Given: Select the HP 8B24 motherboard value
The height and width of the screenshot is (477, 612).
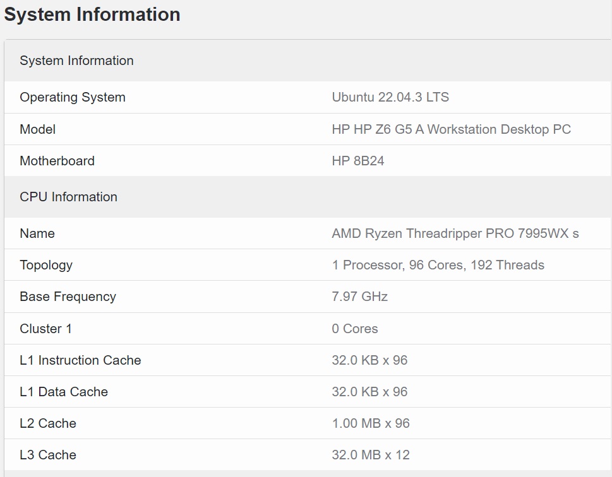Looking at the screenshot, I should tap(358, 161).
